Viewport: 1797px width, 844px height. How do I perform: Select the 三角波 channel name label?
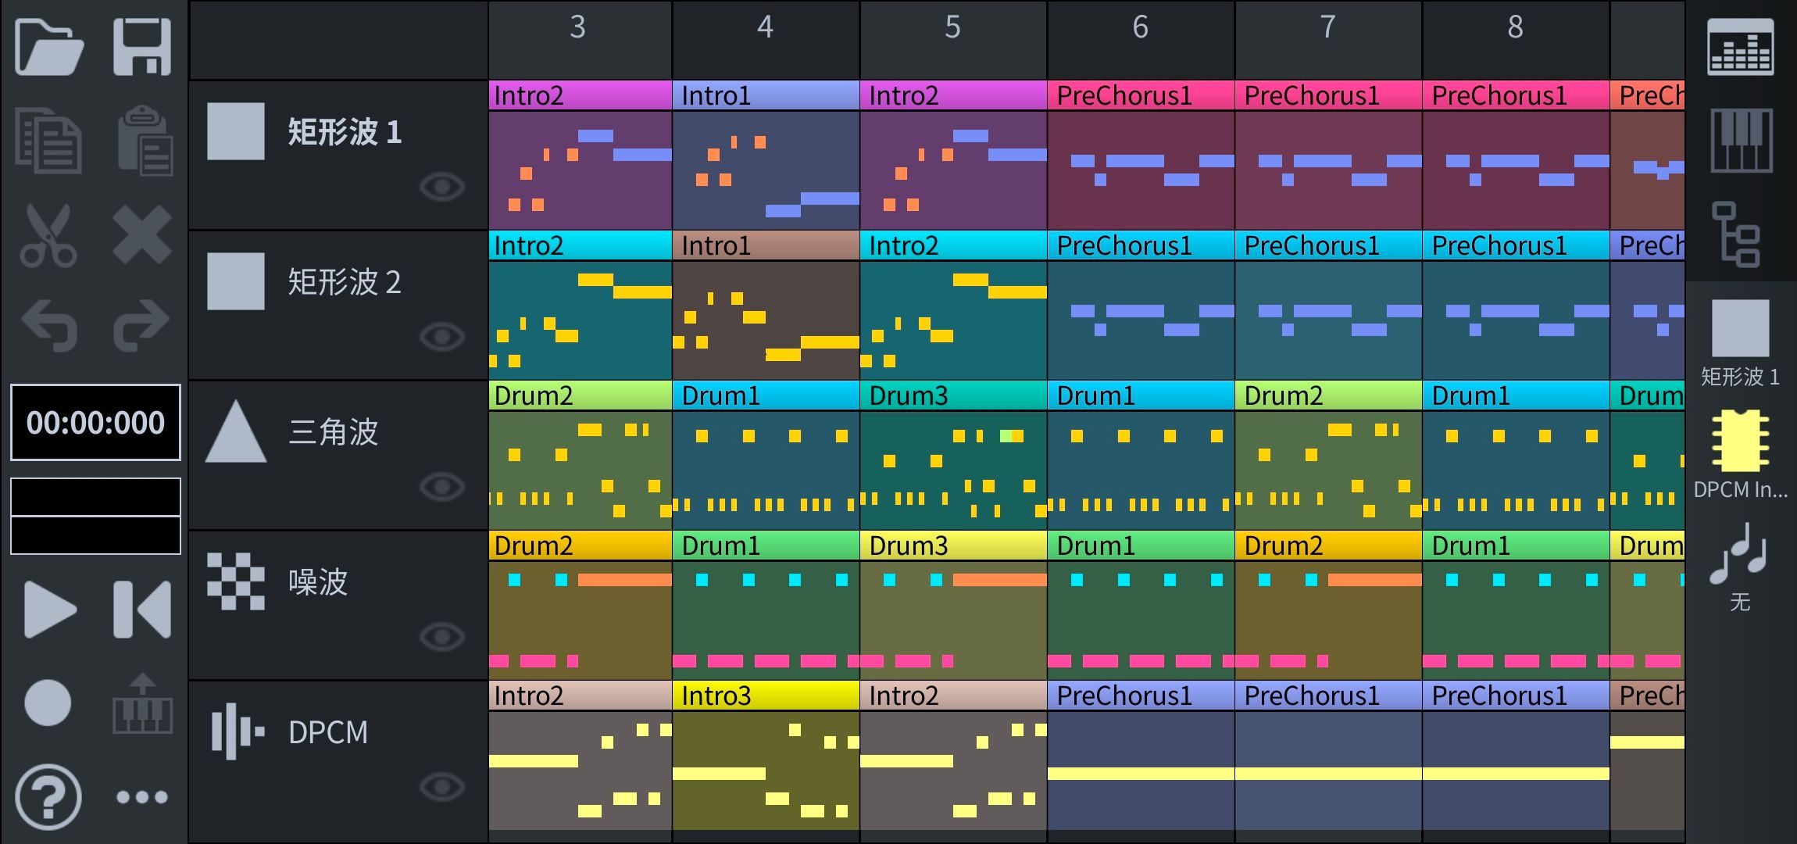[334, 431]
